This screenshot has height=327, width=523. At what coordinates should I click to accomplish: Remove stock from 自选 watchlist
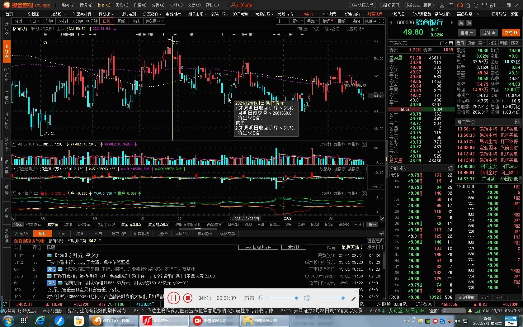click(x=467, y=32)
